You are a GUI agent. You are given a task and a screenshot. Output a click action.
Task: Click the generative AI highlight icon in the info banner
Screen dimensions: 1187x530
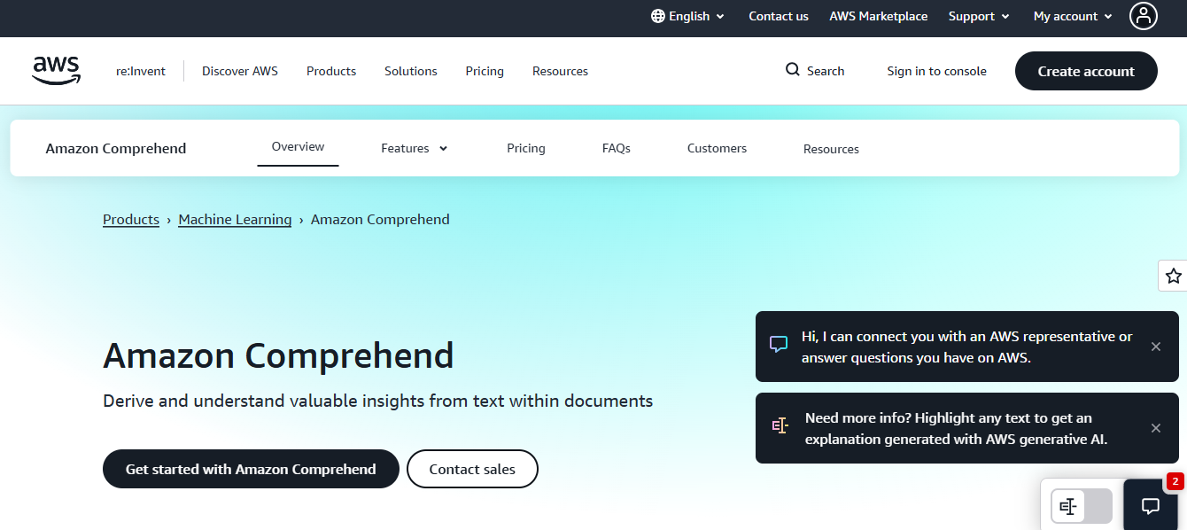coord(780,426)
